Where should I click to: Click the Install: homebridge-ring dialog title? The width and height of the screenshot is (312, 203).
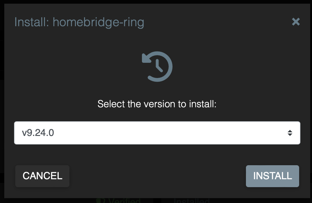(79, 22)
